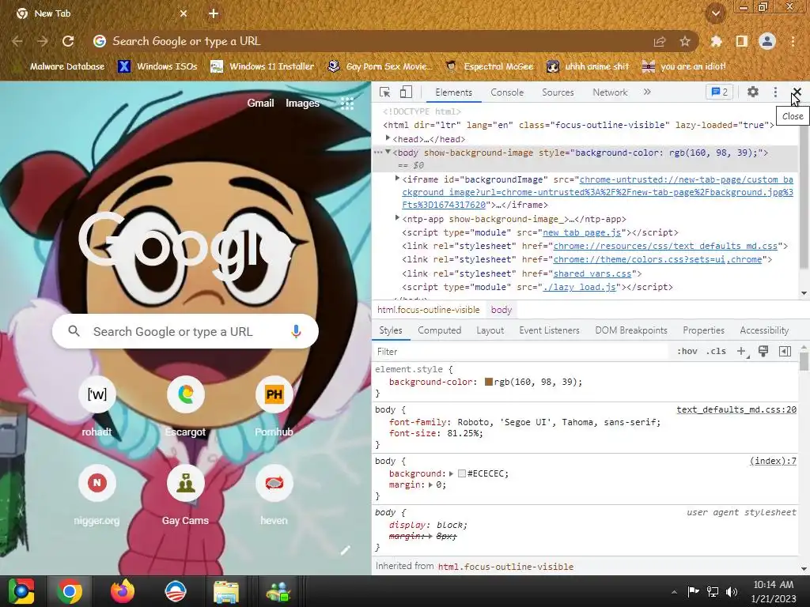The image size is (810, 607).
Task: Switch to the Elements panel tab
Action: coord(453,92)
